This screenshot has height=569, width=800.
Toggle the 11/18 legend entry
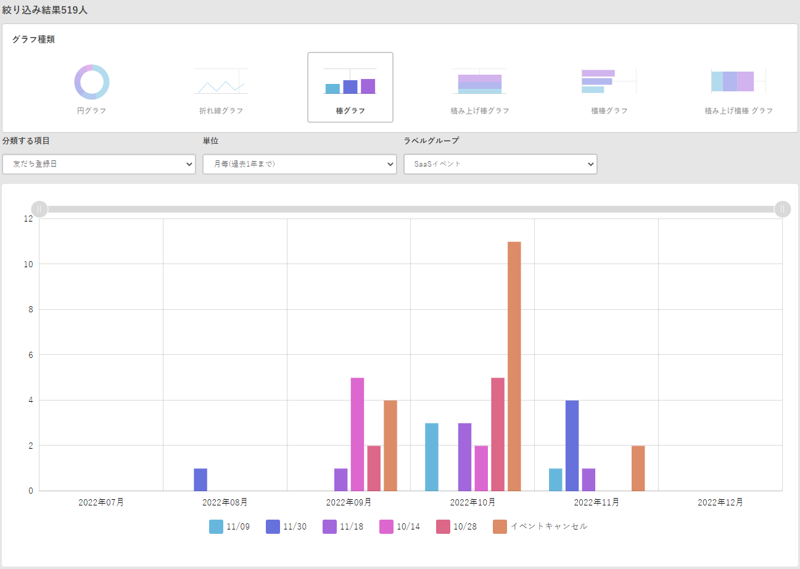coord(330,526)
